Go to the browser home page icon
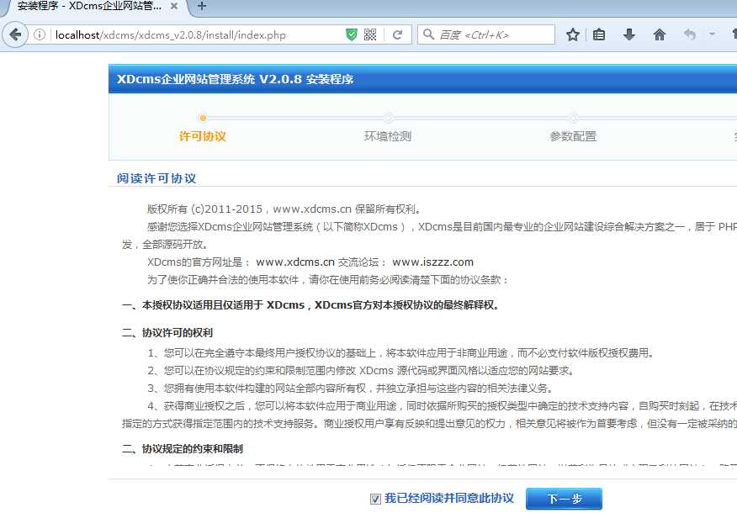 tap(660, 34)
